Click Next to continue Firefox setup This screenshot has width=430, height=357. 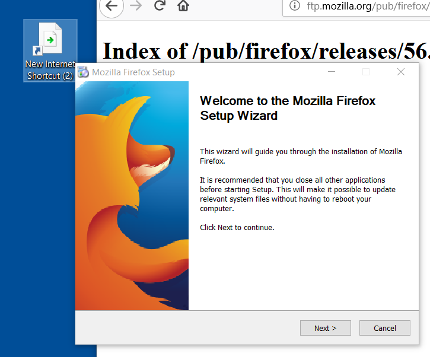(x=325, y=328)
